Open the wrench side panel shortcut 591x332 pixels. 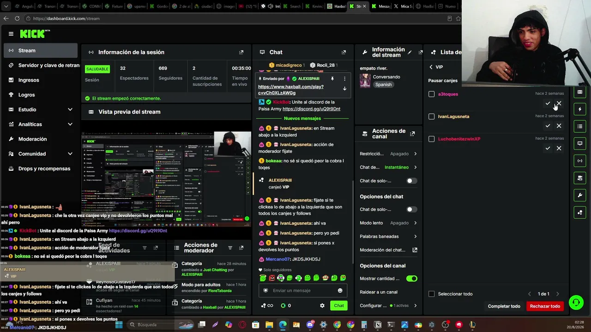580,196
